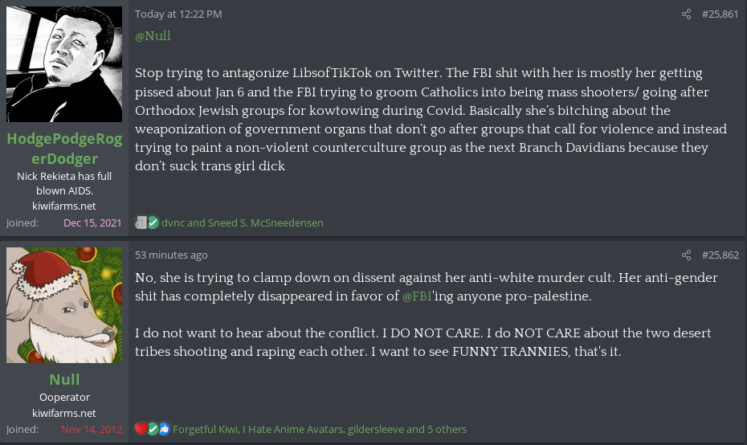This screenshot has width=747, height=445.
Task: Click "Today at 12:22 PM" timestamp
Action: 178,14
